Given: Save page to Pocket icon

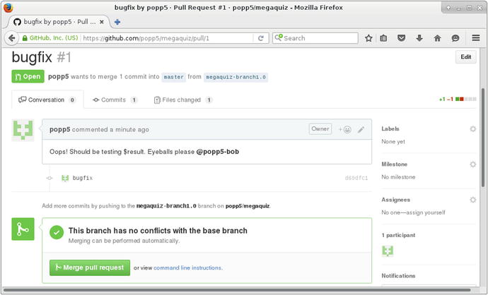Looking at the screenshot, I should click(x=402, y=38).
